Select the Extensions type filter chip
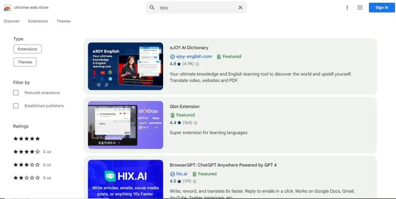This screenshot has height=199, width=396. (x=27, y=49)
